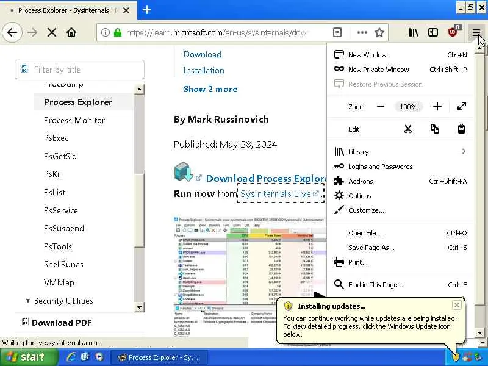Open the Windows Start button

[29, 357]
